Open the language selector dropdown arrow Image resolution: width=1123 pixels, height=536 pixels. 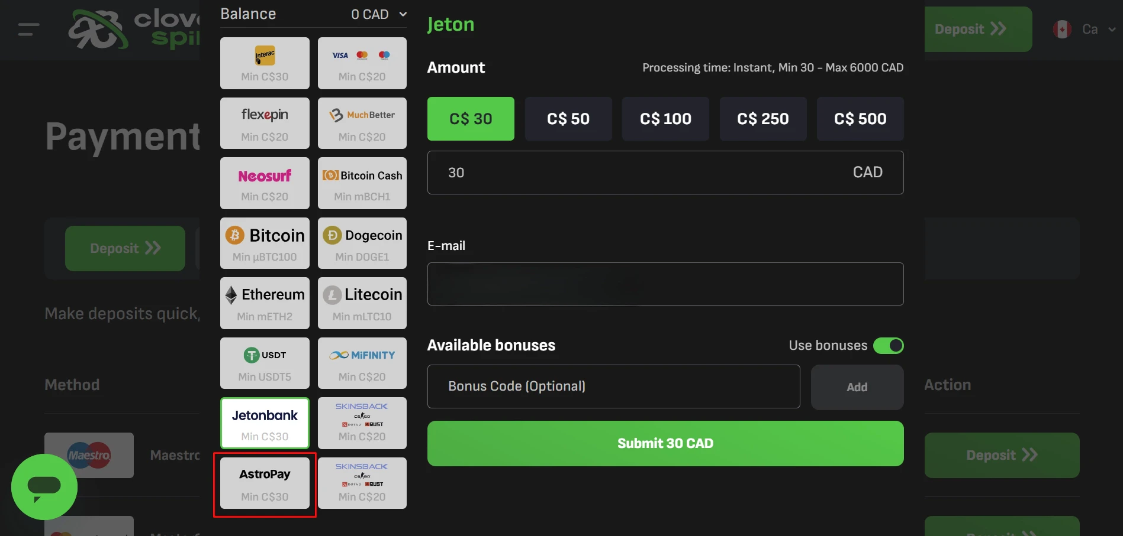tap(1112, 29)
